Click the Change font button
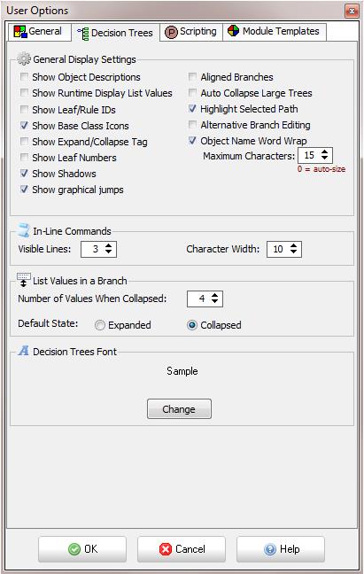 (179, 409)
